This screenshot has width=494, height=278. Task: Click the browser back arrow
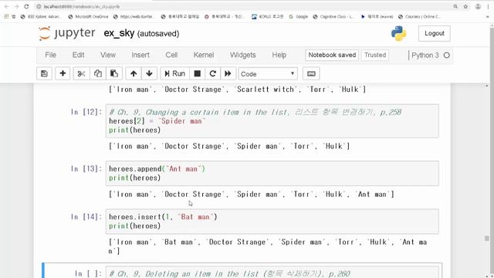(7, 6)
